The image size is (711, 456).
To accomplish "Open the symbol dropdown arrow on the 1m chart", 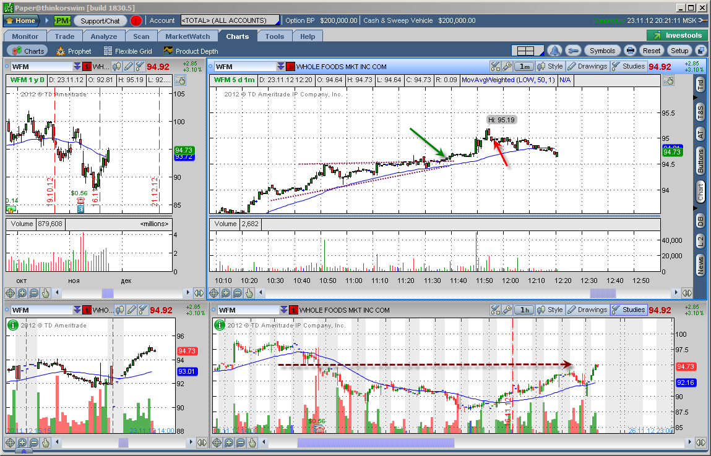I will click(281, 67).
